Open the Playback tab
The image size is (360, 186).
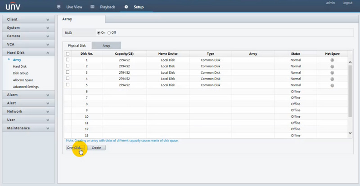click(108, 7)
